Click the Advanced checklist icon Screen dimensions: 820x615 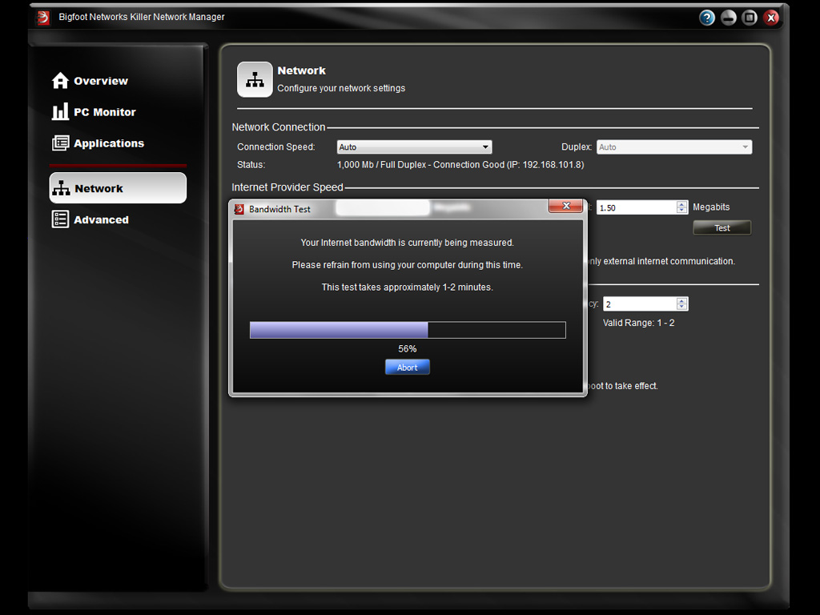[60, 219]
